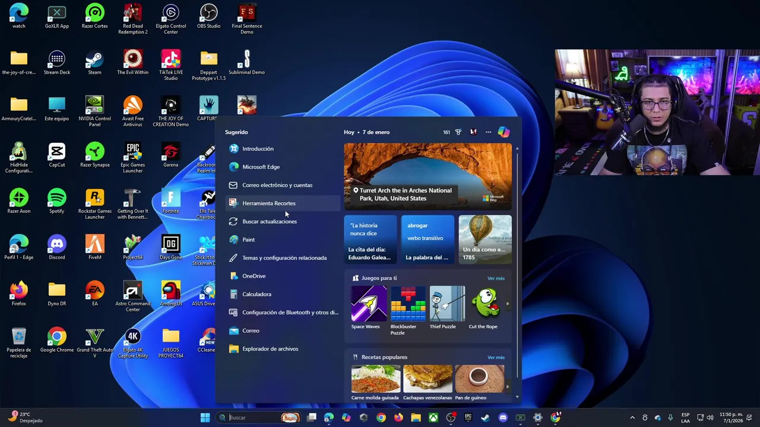The image size is (760, 427).
Task: Select Spotify desktop icon
Action: 56,202
